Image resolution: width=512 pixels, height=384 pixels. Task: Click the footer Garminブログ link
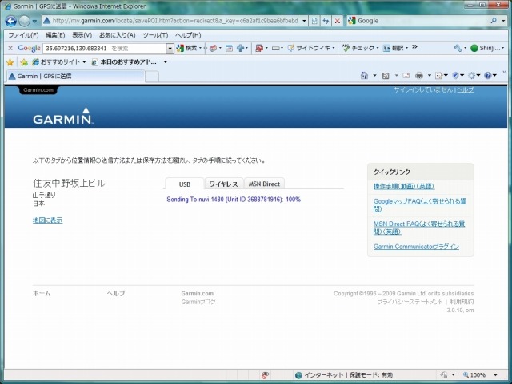click(x=198, y=302)
